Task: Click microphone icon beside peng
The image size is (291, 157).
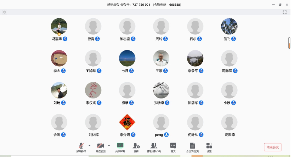Action: pyautogui.click(x=166, y=135)
